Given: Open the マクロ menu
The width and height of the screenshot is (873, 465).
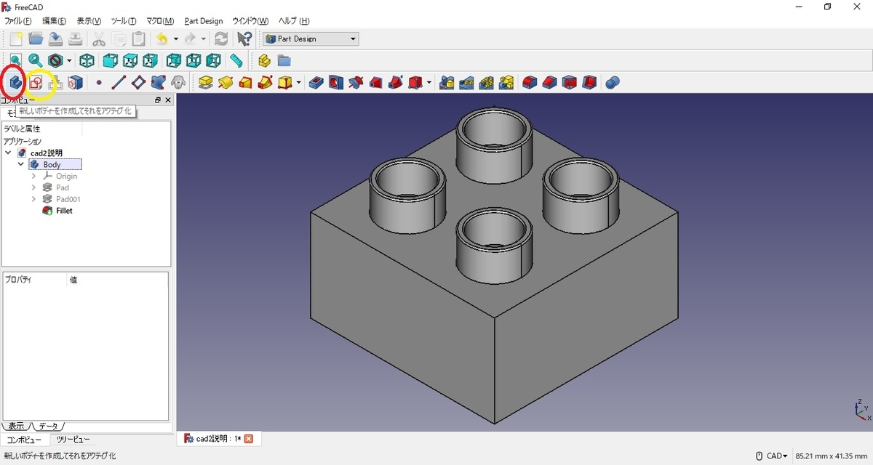Looking at the screenshot, I should point(160,21).
